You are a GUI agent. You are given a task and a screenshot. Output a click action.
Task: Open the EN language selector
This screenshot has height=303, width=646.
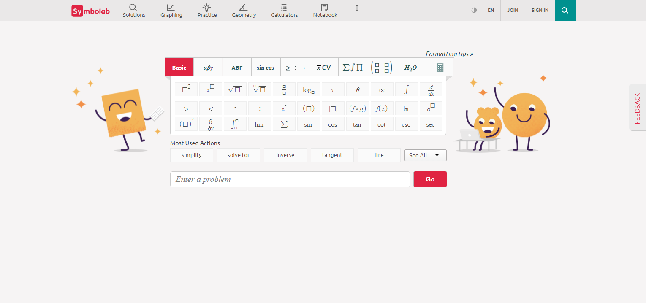point(491,10)
